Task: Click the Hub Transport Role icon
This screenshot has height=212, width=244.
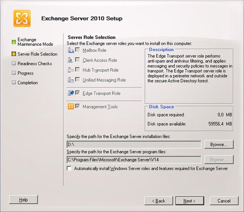Action: click(x=71, y=70)
